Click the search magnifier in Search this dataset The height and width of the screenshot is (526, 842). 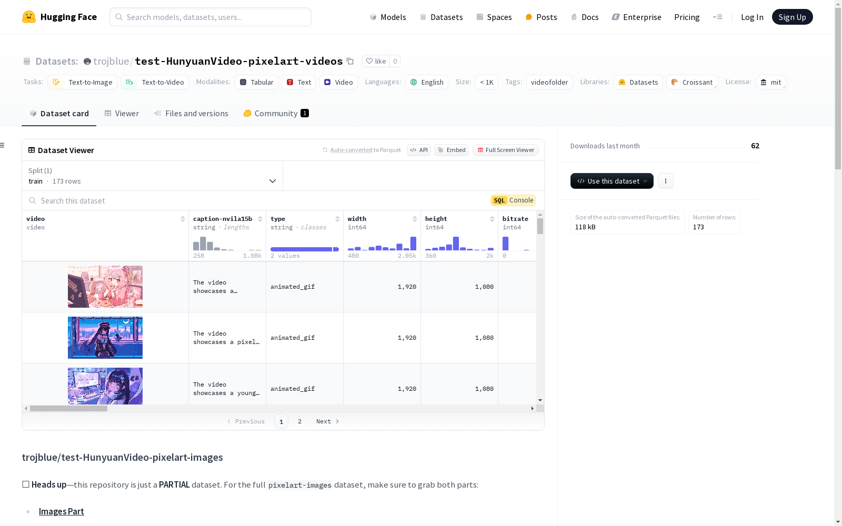(33, 200)
